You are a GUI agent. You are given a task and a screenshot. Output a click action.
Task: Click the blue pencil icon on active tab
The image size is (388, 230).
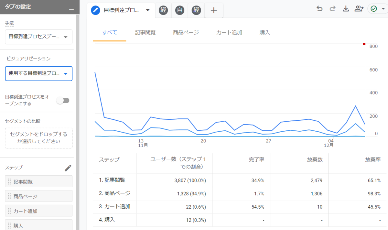coord(95,10)
